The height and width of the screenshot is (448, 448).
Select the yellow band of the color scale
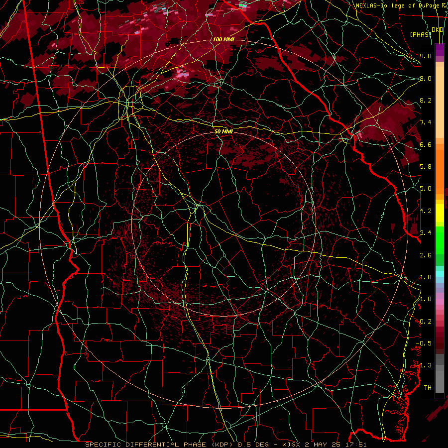pos(440,213)
